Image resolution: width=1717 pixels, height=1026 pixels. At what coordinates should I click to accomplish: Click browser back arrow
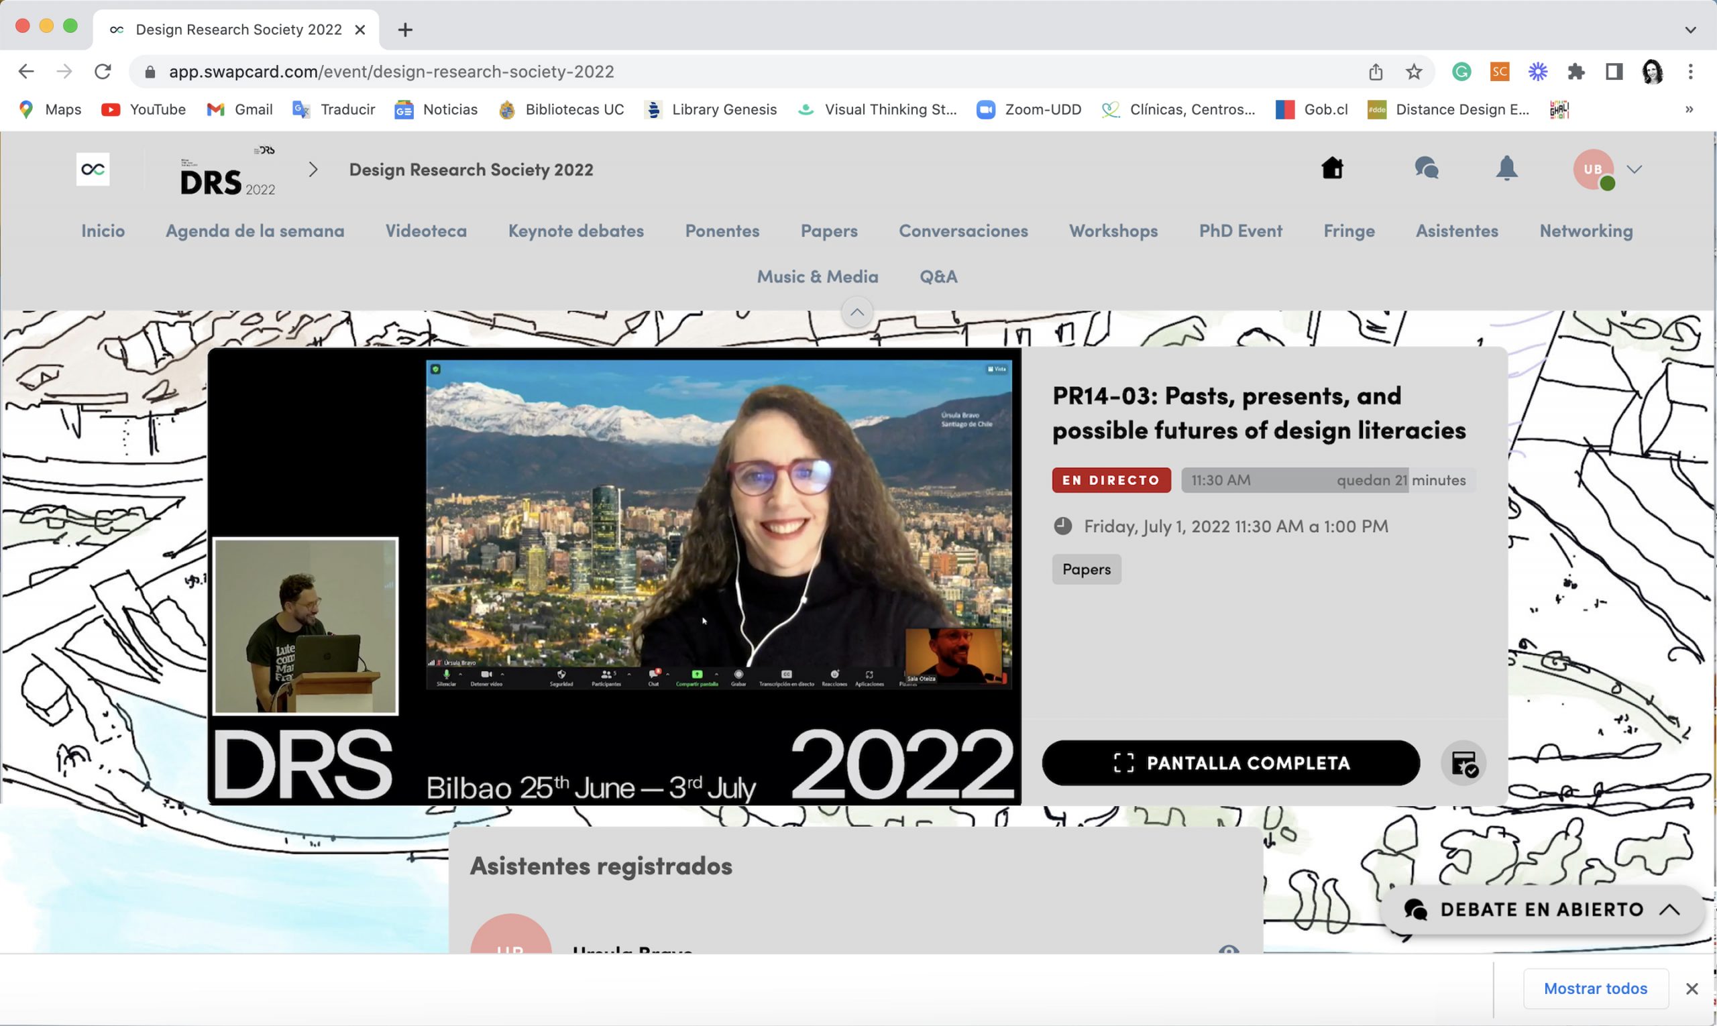25,71
